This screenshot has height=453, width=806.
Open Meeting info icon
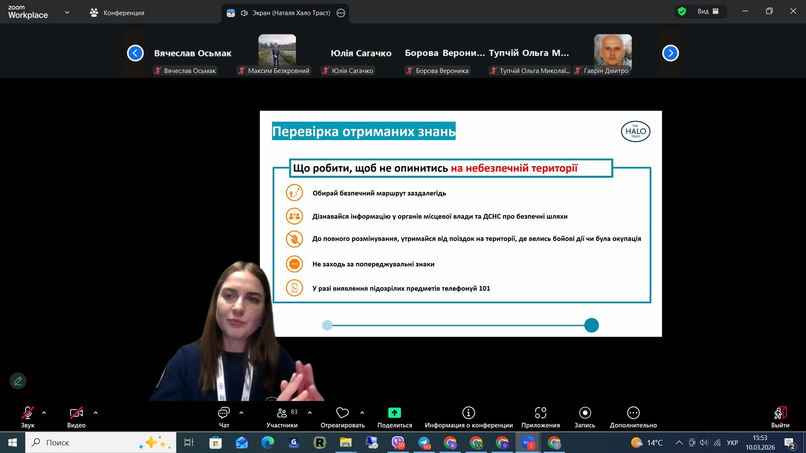(x=468, y=413)
